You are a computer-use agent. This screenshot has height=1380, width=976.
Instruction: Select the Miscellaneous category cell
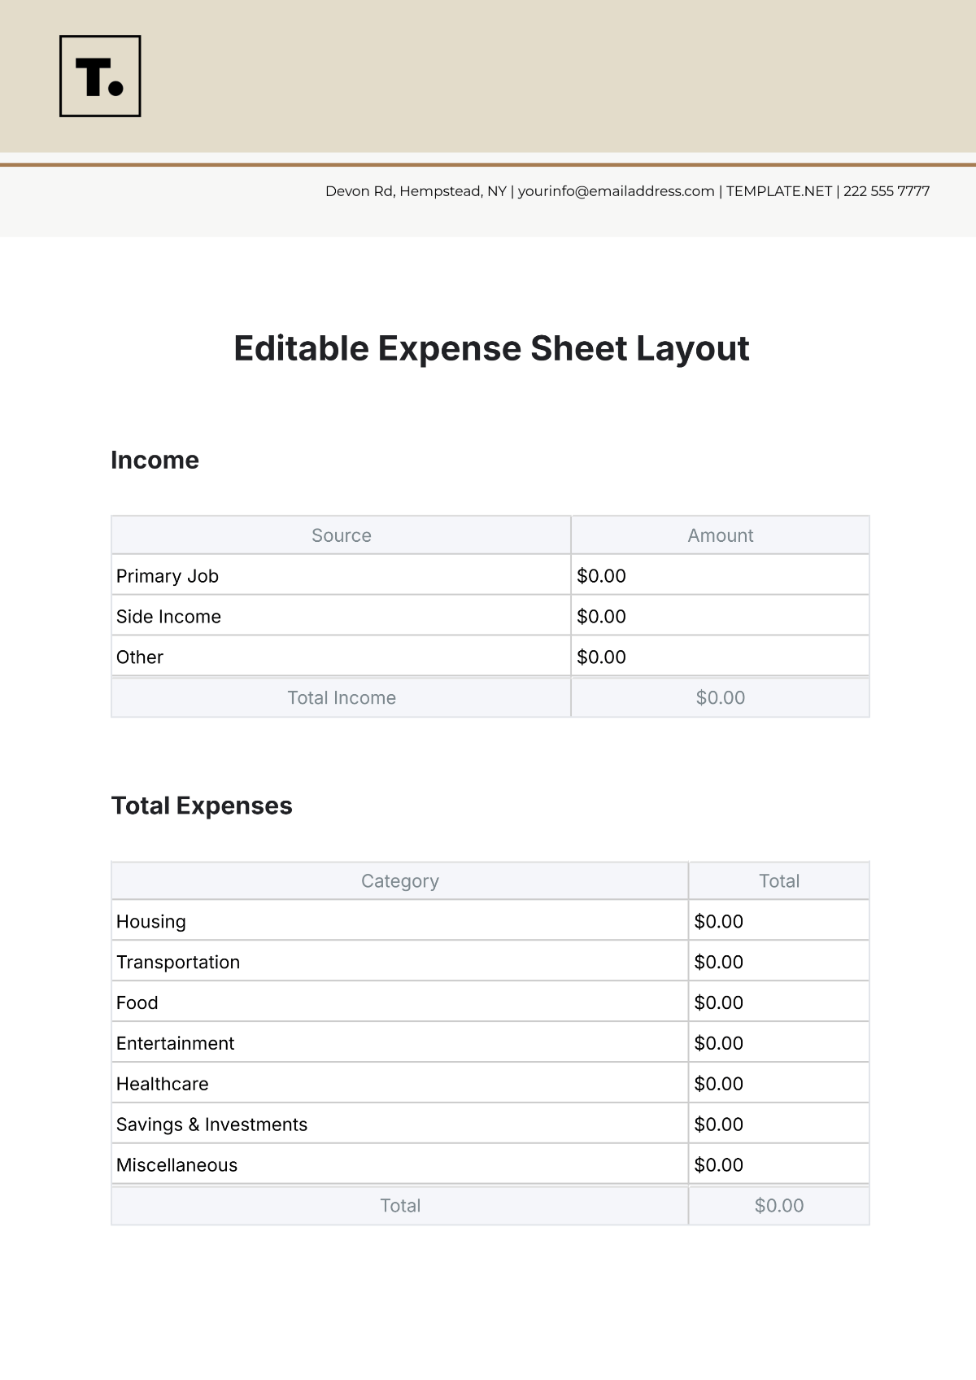pyautogui.click(x=399, y=1165)
